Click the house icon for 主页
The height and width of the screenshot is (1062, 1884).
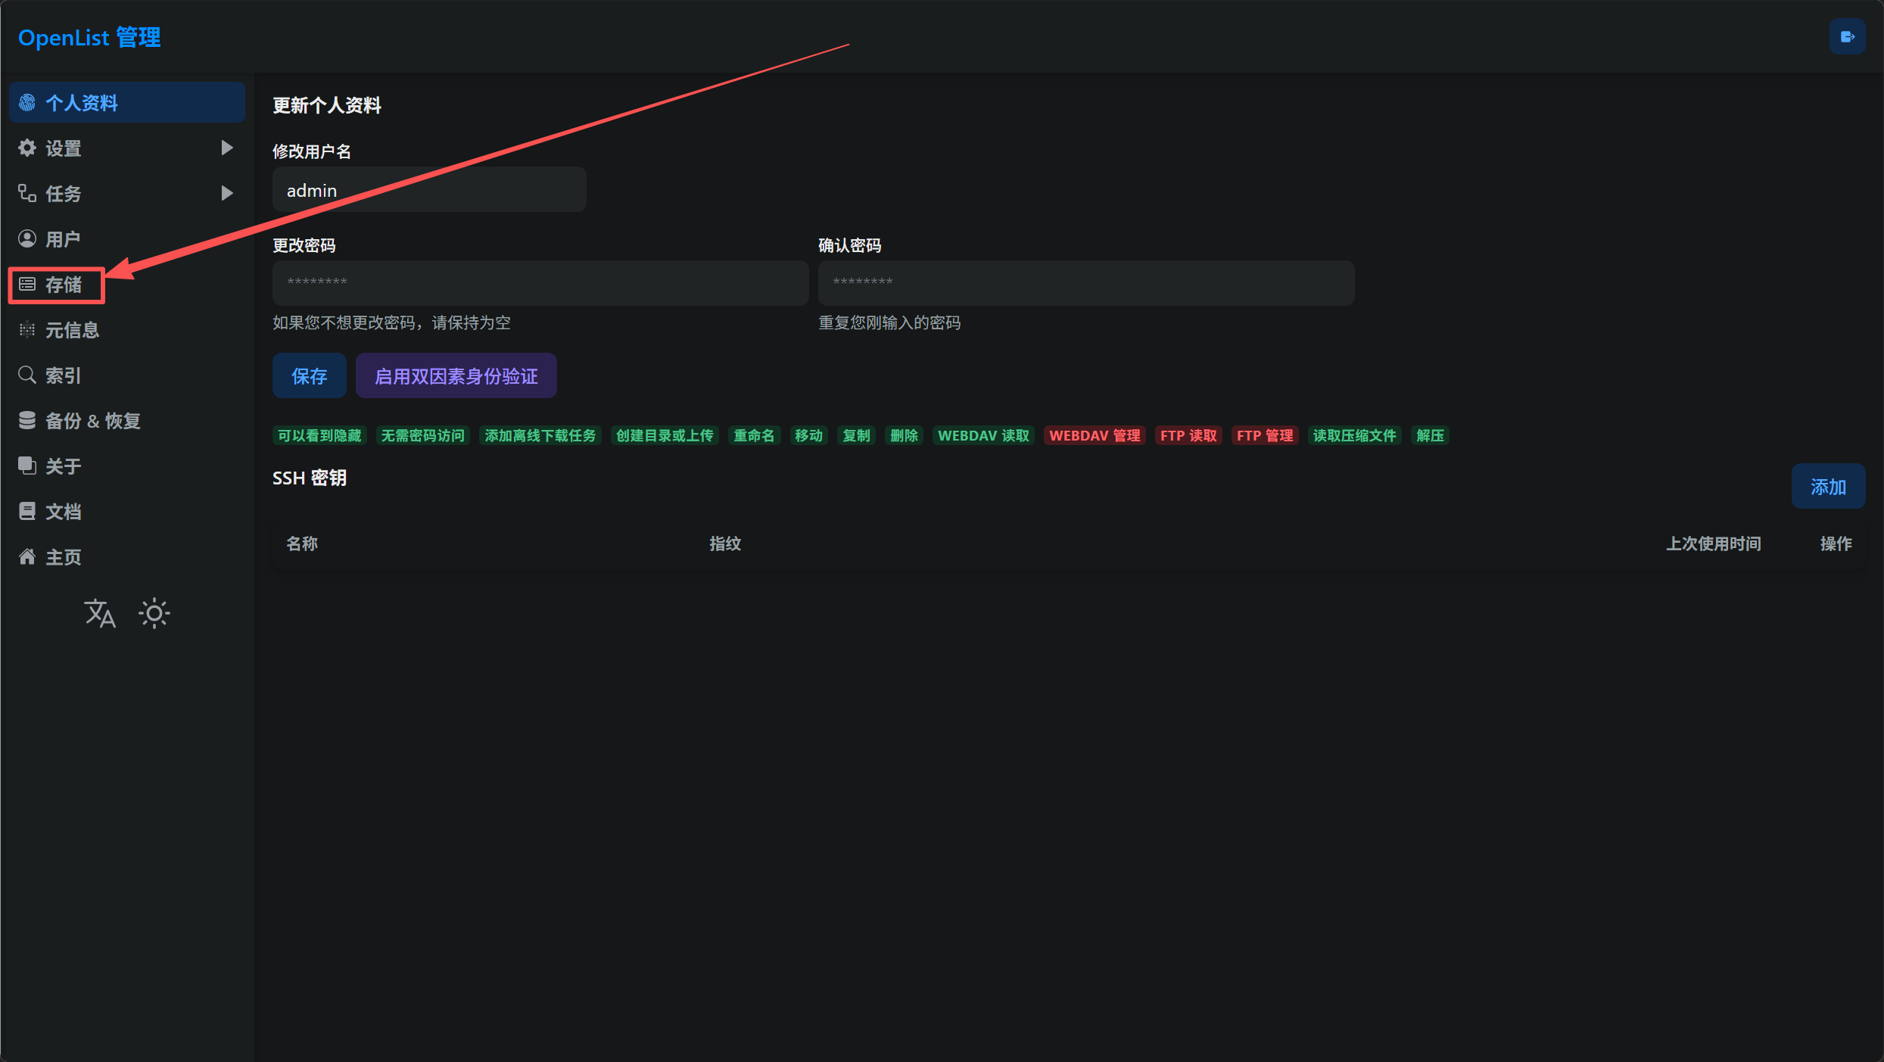click(27, 557)
